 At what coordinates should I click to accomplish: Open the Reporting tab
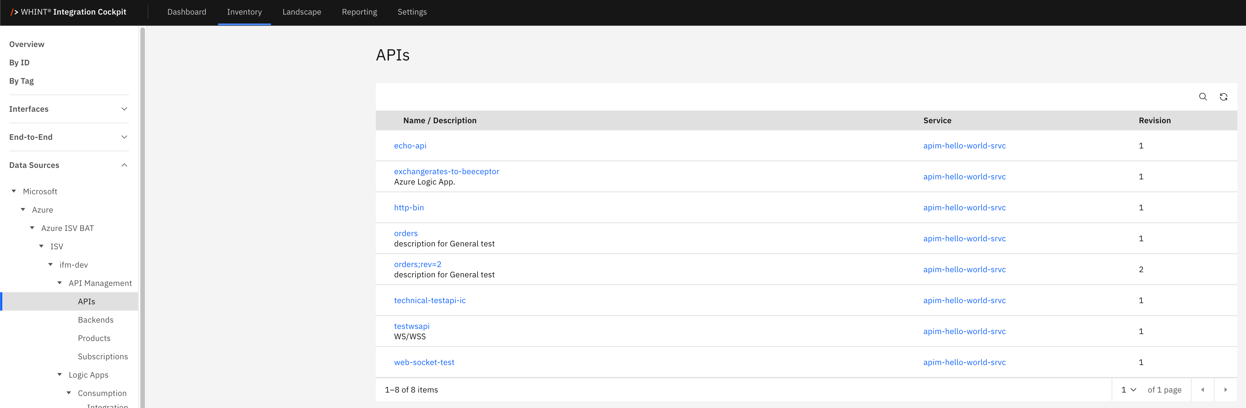pyautogui.click(x=359, y=12)
